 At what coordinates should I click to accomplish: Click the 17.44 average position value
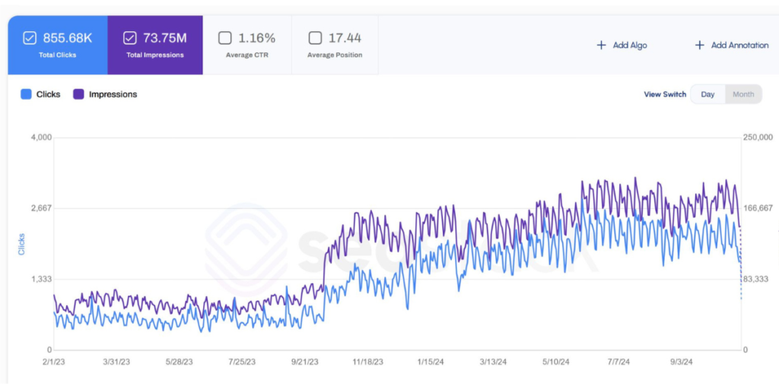click(x=345, y=38)
